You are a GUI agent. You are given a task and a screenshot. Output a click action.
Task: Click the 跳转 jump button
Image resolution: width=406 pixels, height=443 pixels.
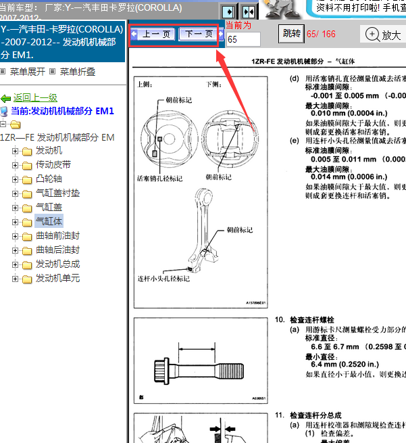291,34
